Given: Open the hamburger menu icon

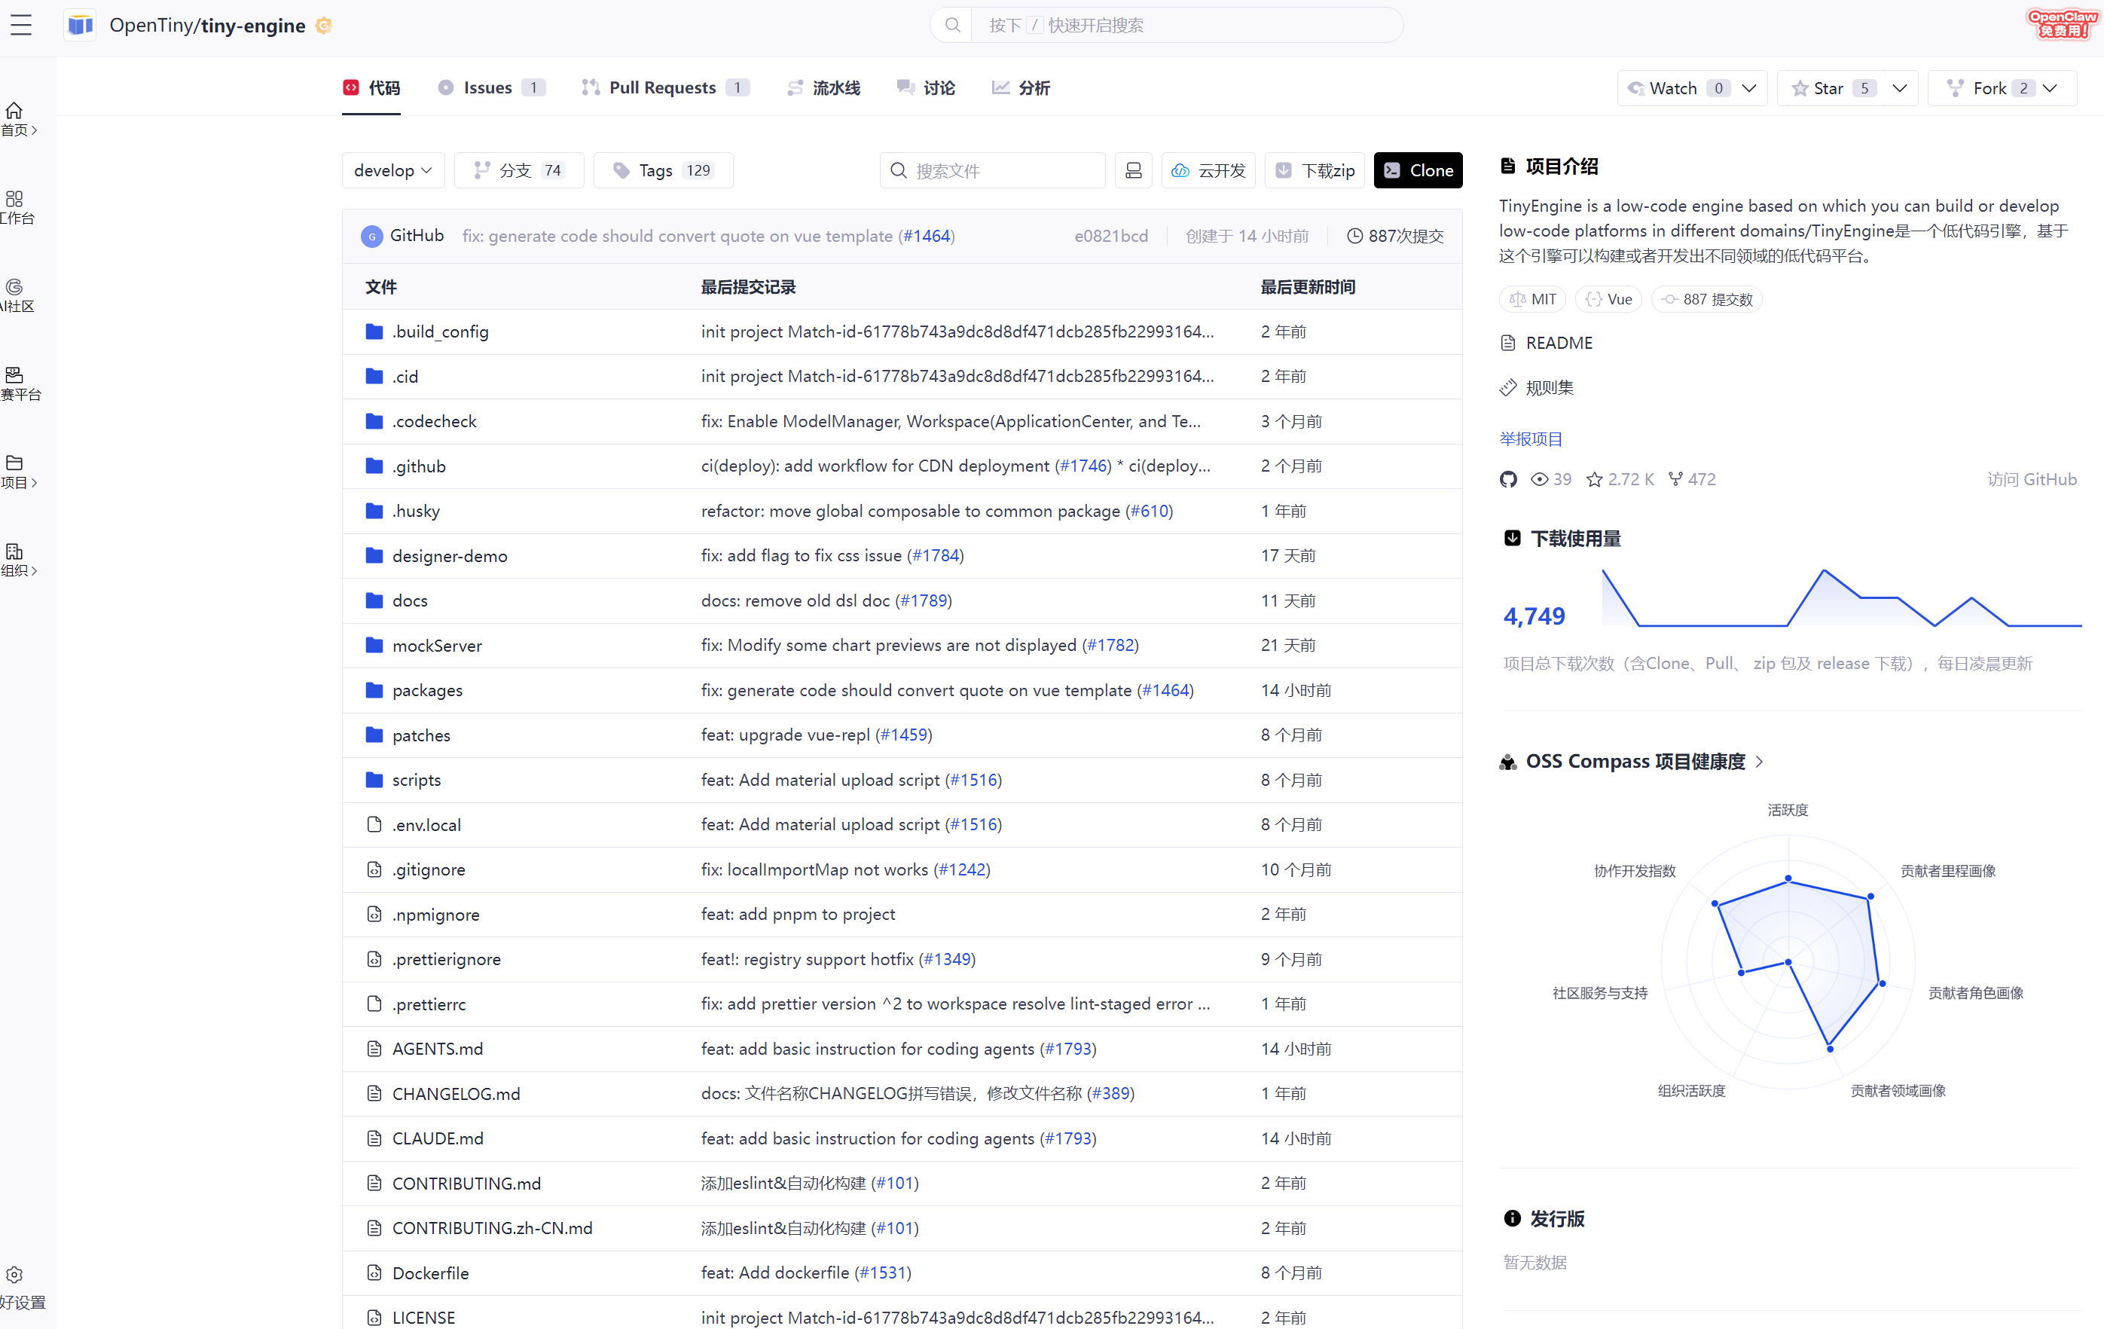Looking at the screenshot, I should 21,26.
